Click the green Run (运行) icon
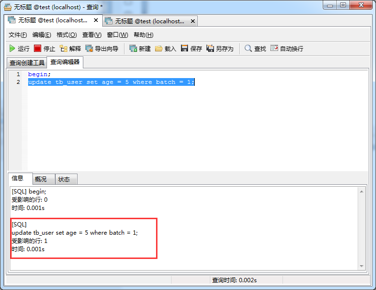The width and height of the screenshot is (376, 290). [12, 48]
